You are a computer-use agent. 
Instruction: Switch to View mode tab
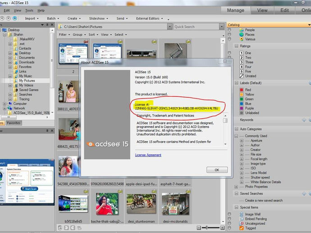click(x=262, y=10)
